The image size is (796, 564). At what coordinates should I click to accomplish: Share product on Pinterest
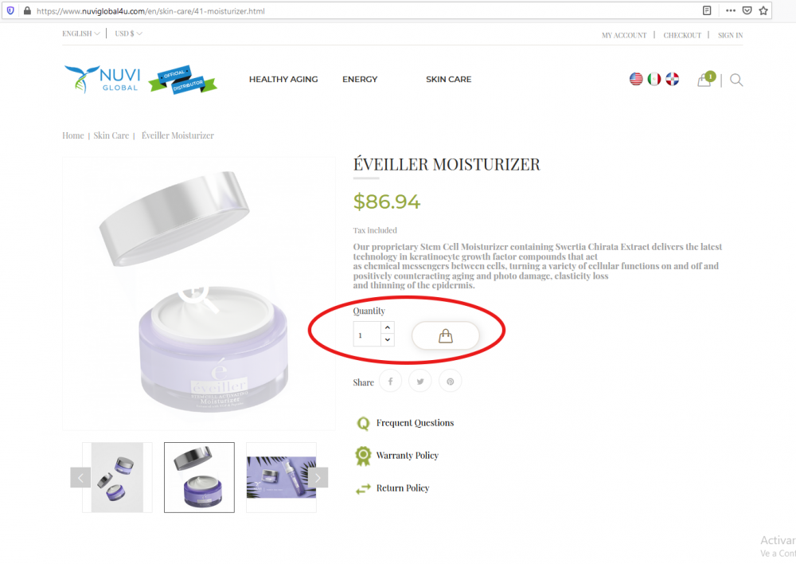[x=450, y=382]
